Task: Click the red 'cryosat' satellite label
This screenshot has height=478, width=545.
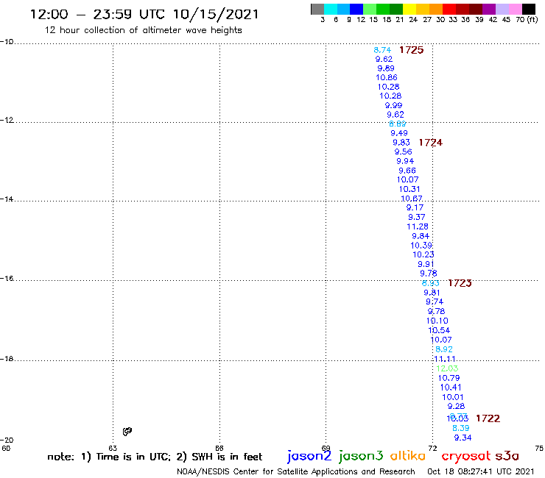Action: [x=466, y=457]
